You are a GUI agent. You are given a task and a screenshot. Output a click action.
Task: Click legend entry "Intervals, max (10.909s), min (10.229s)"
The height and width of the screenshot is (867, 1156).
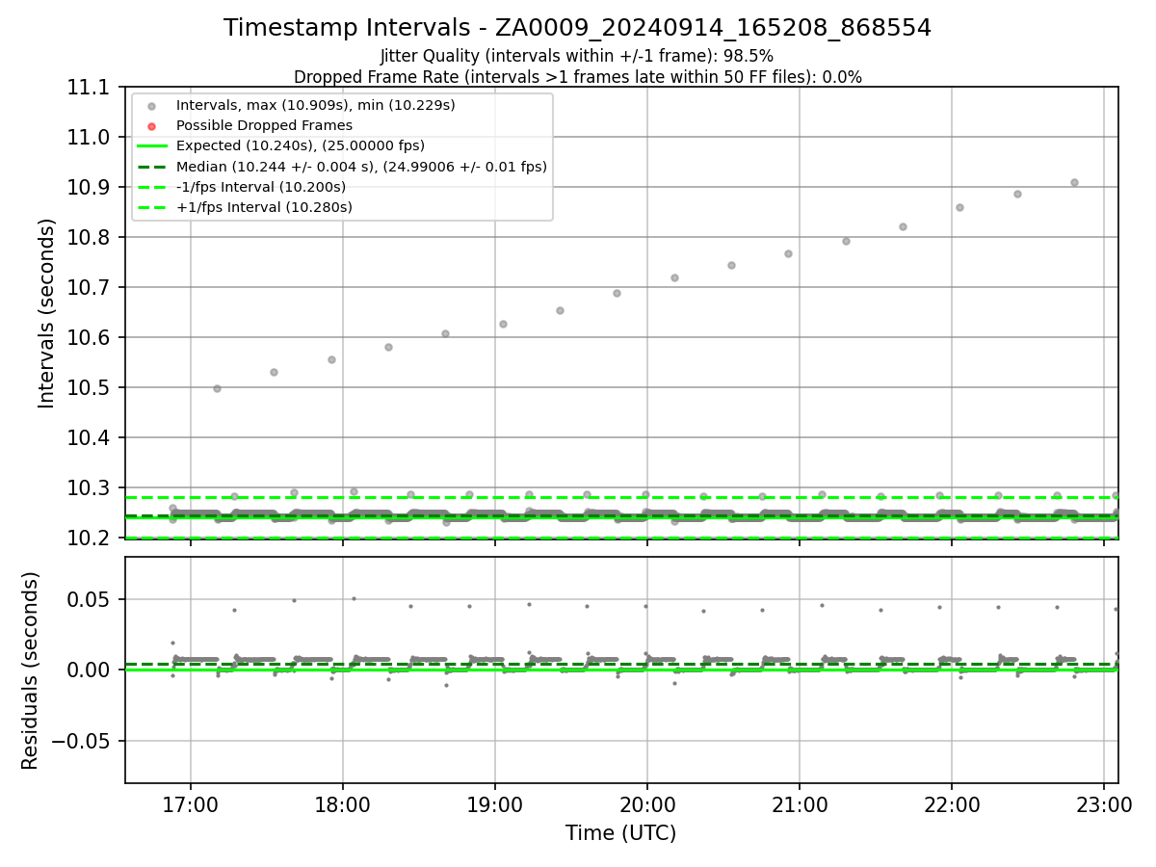[316, 104]
